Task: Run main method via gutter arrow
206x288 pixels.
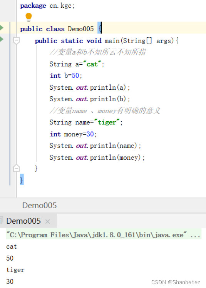Action: click(x=2, y=39)
